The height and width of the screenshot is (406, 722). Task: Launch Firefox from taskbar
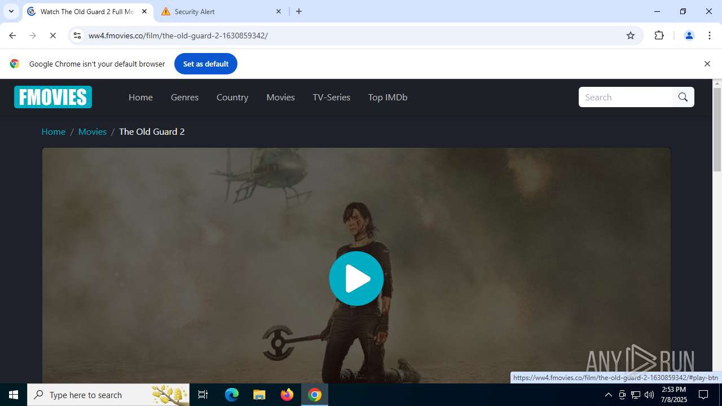[x=287, y=395]
